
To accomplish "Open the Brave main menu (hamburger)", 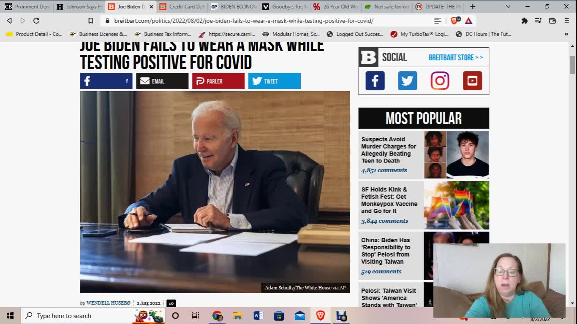I will tap(566, 21).
